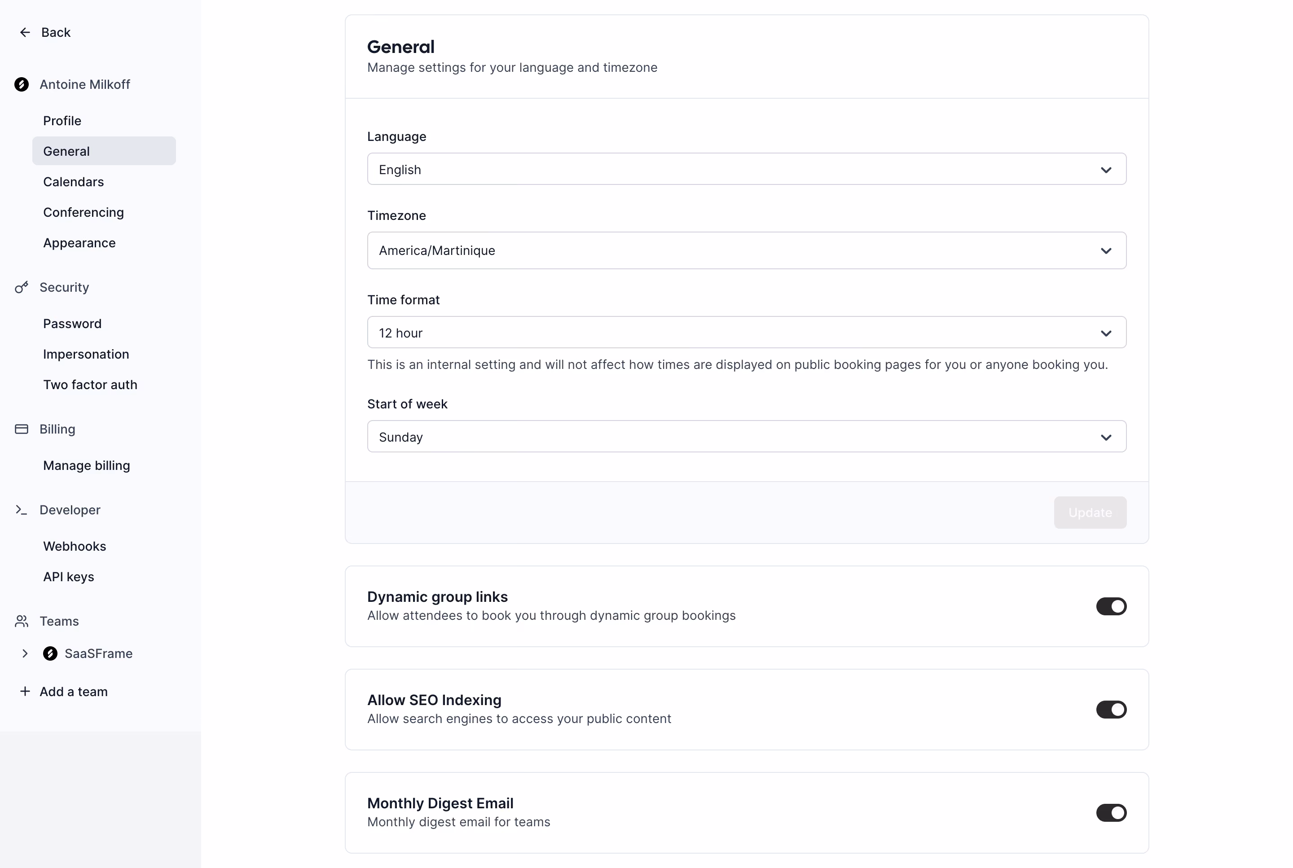The height and width of the screenshot is (868, 1293).
Task: Disable Allow SEO Indexing switch
Action: [1111, 710]
